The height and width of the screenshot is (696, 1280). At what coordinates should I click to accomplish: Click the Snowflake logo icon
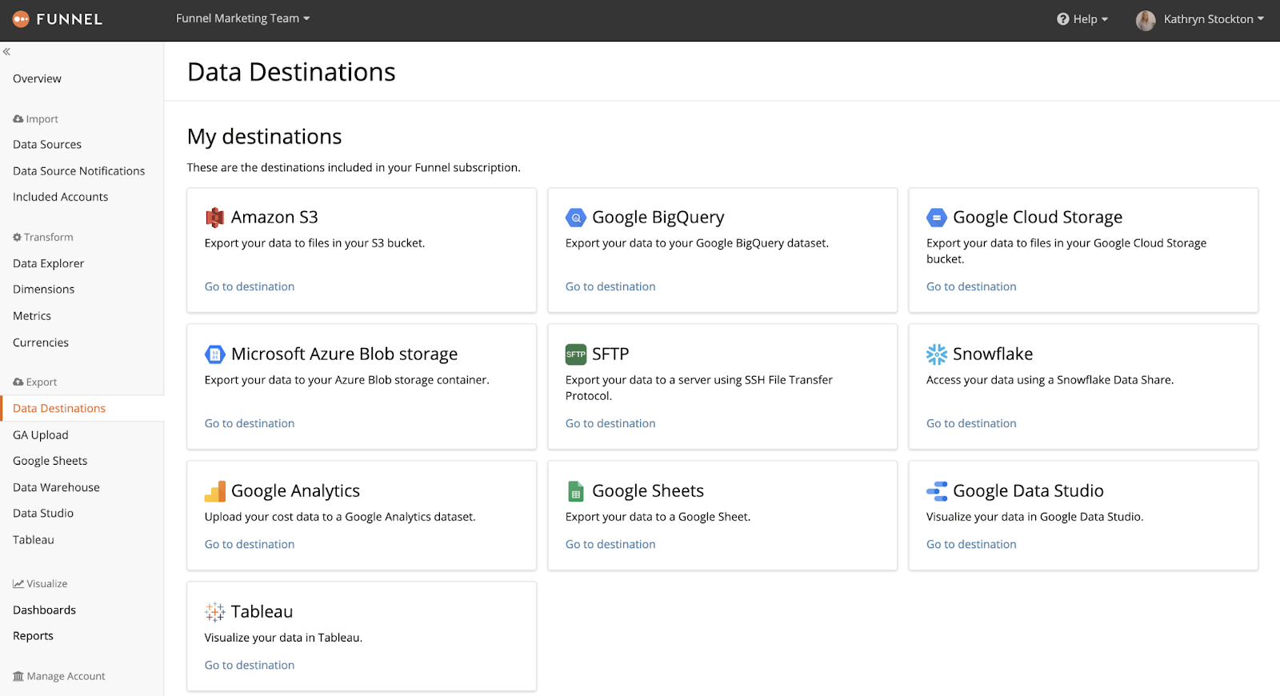coord(937,354)
